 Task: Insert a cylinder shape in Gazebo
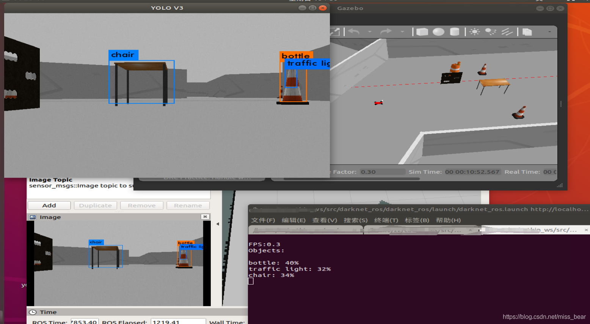pos(454,32)
